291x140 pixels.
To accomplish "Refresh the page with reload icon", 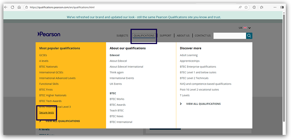I will (x=12, y=7).
